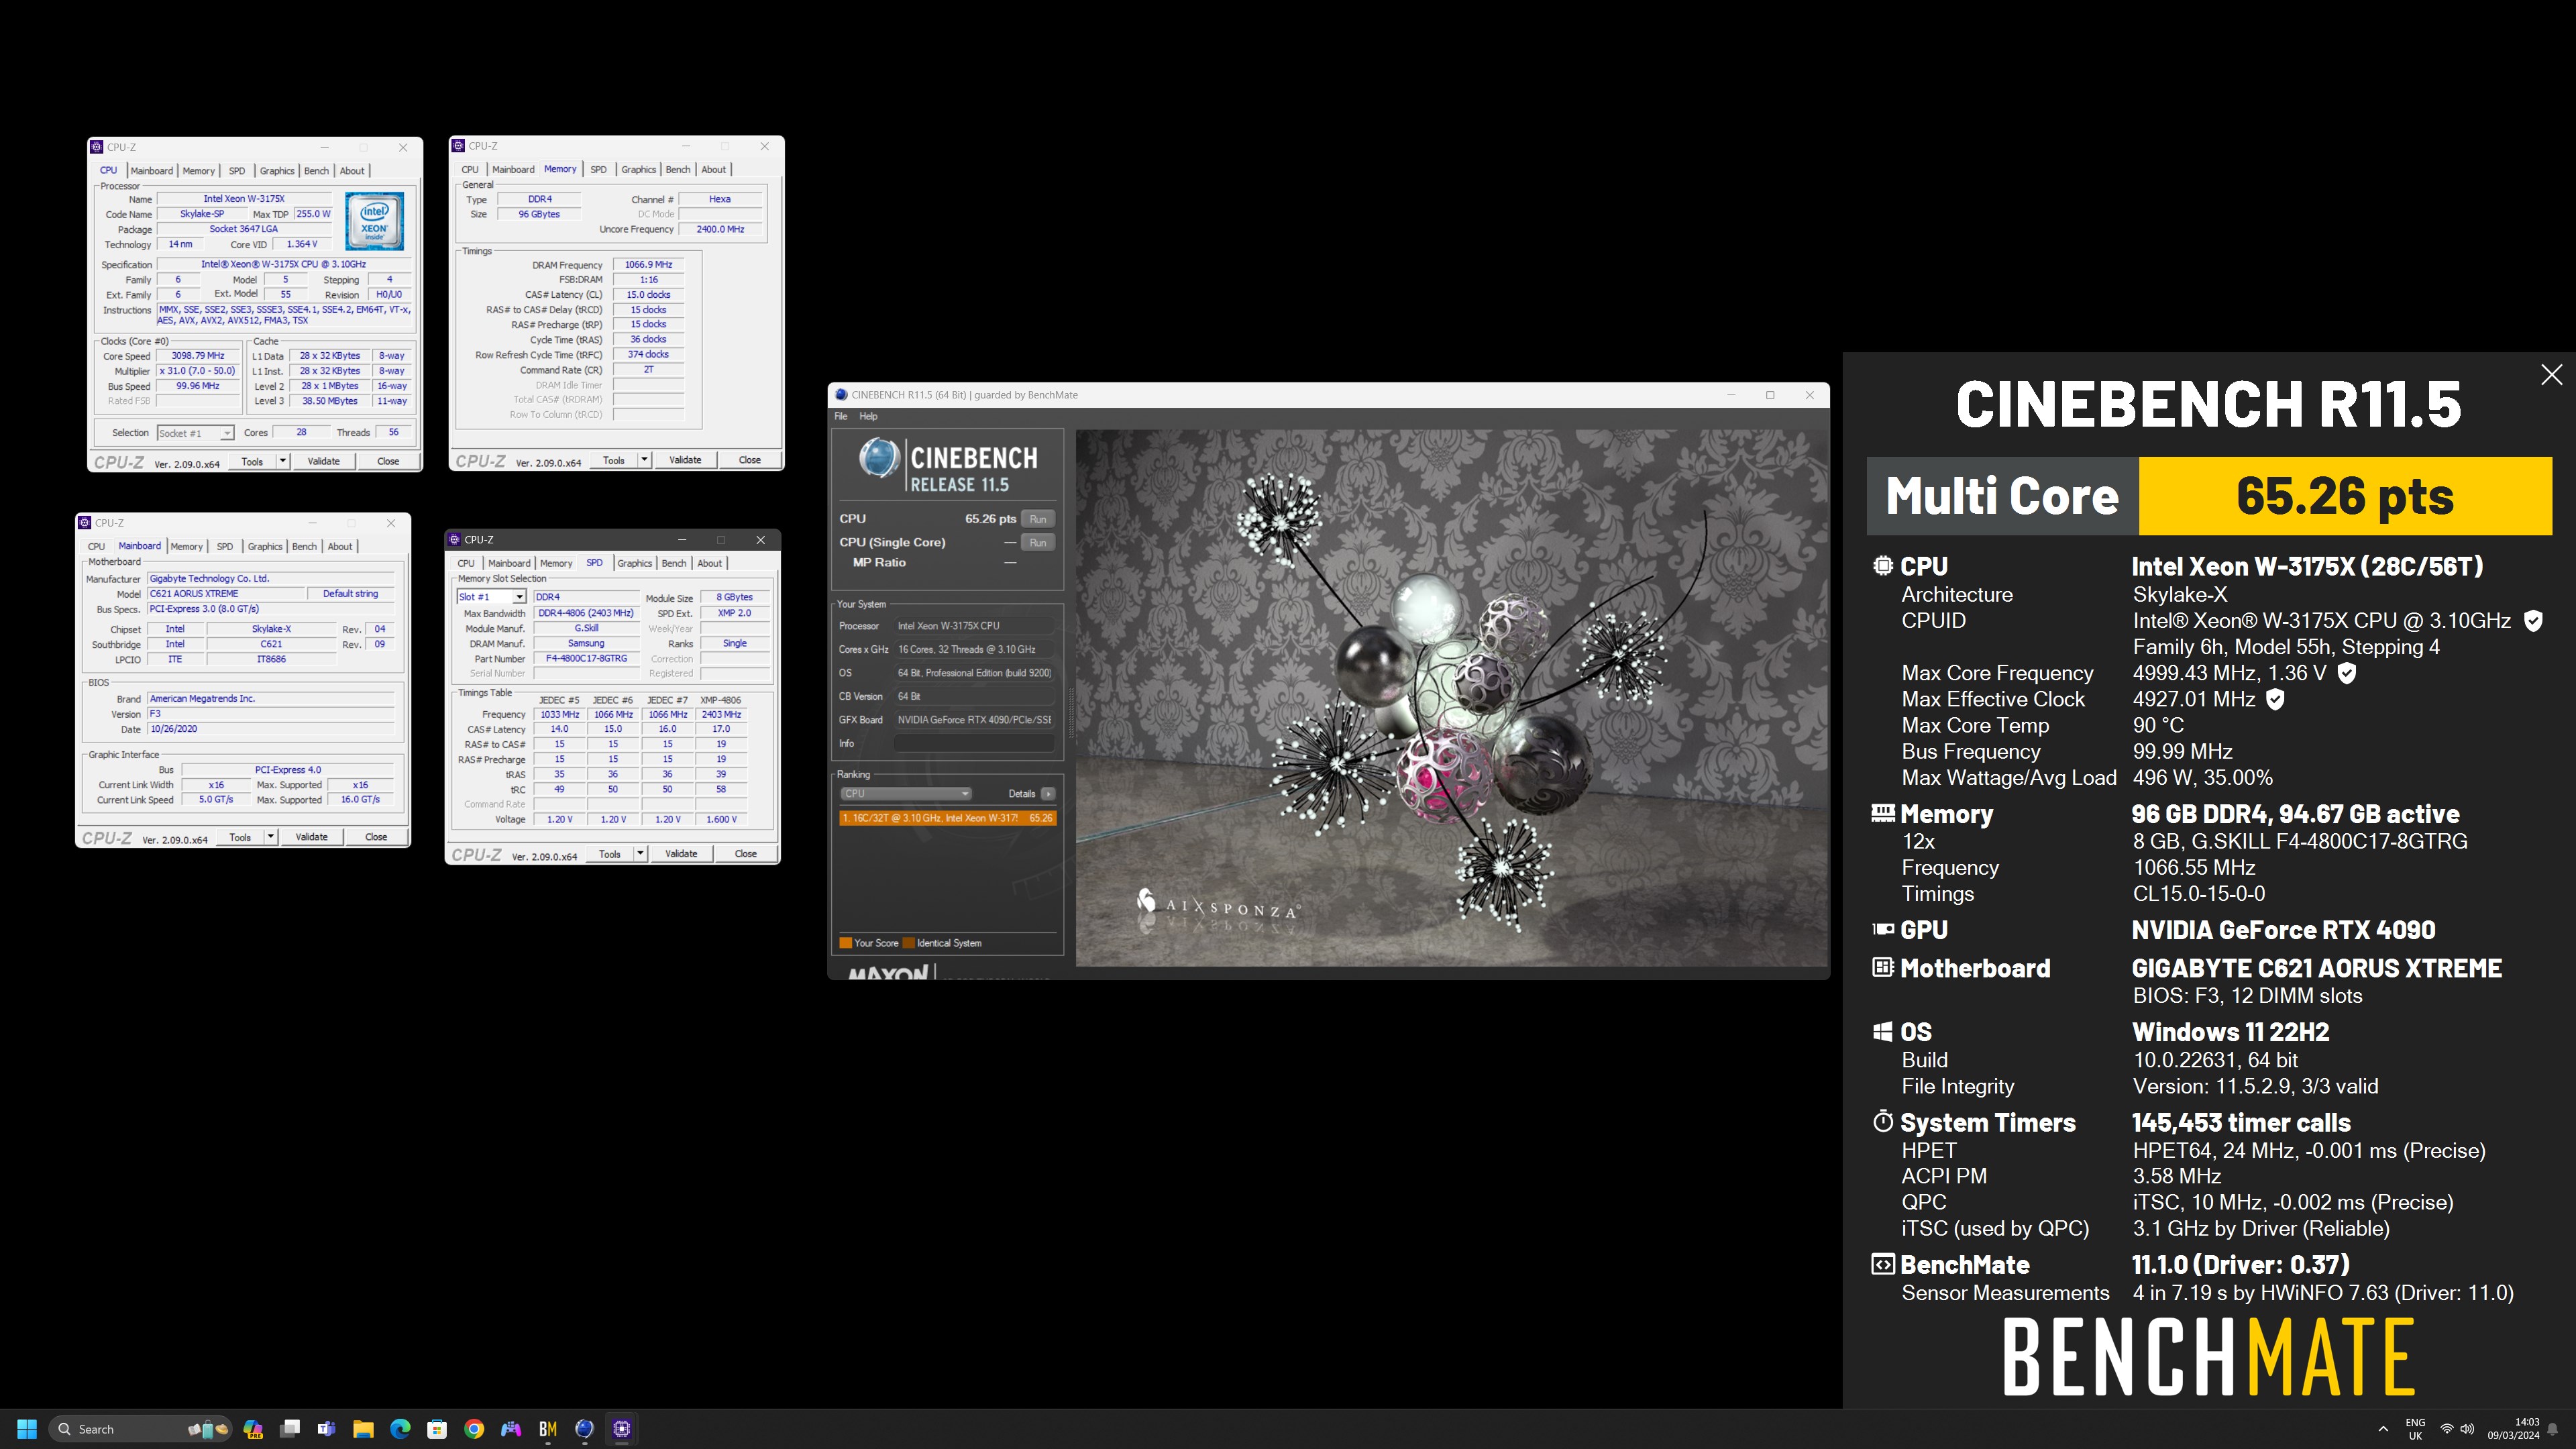2576x1449 pixels.
Task: Expand Tools arrow in CPU-Z Mainboard window
Action: [271, 837]
